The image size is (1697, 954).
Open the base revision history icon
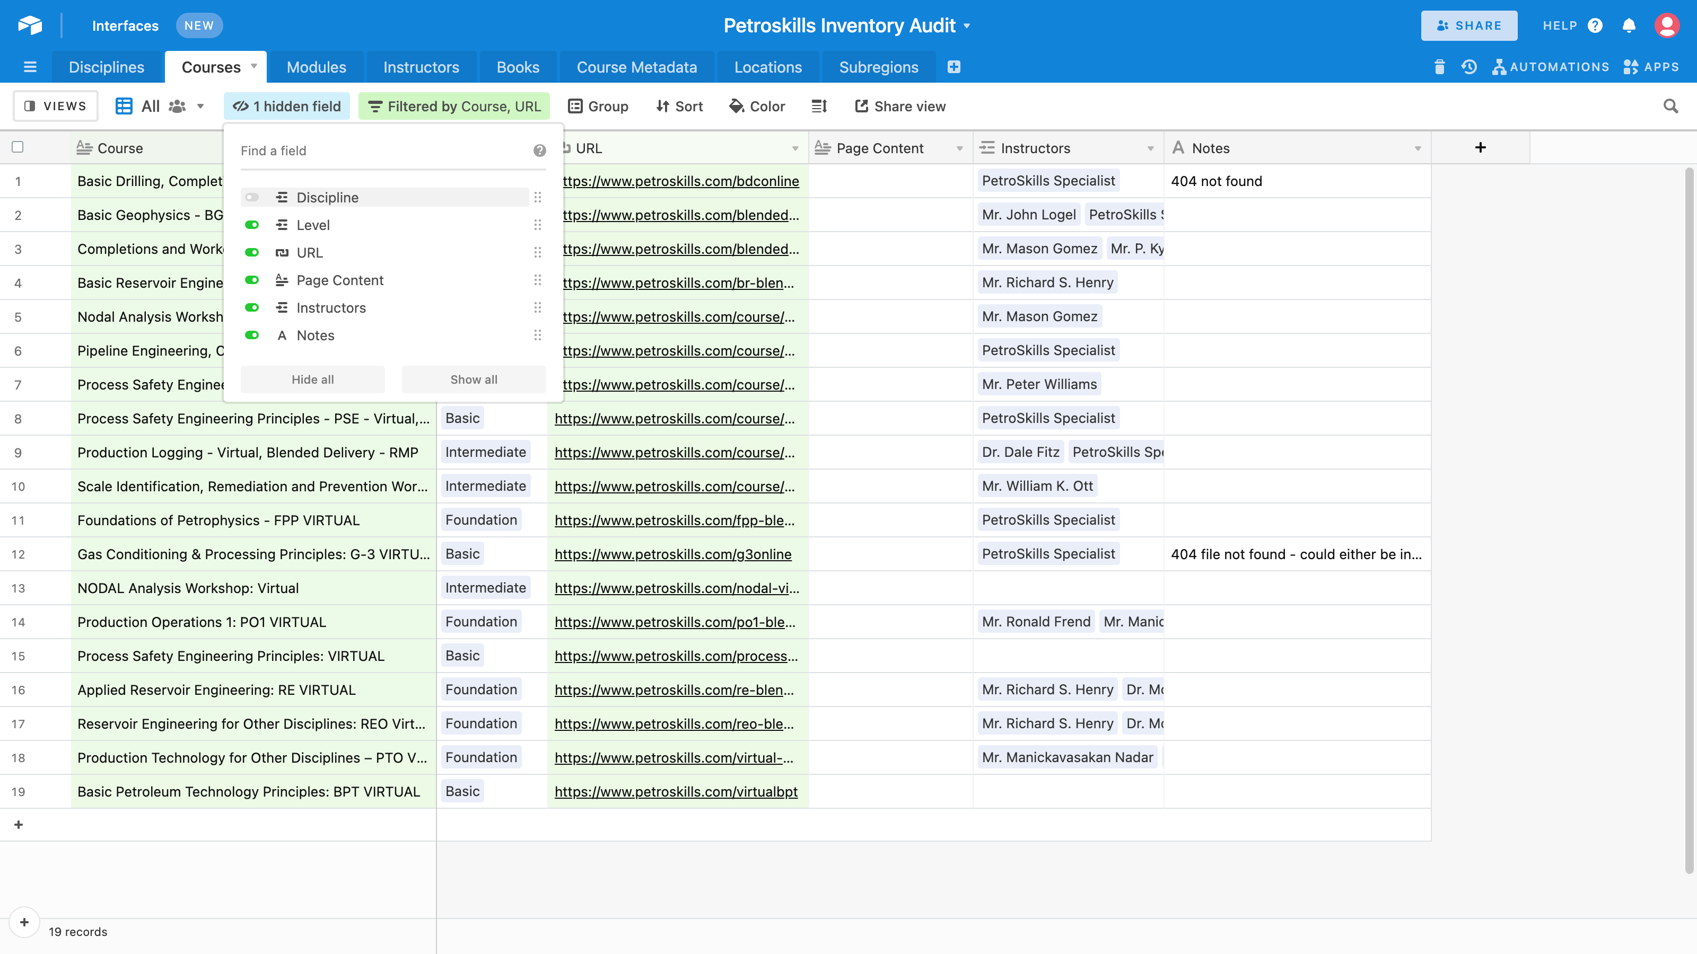coord(1468,67)
